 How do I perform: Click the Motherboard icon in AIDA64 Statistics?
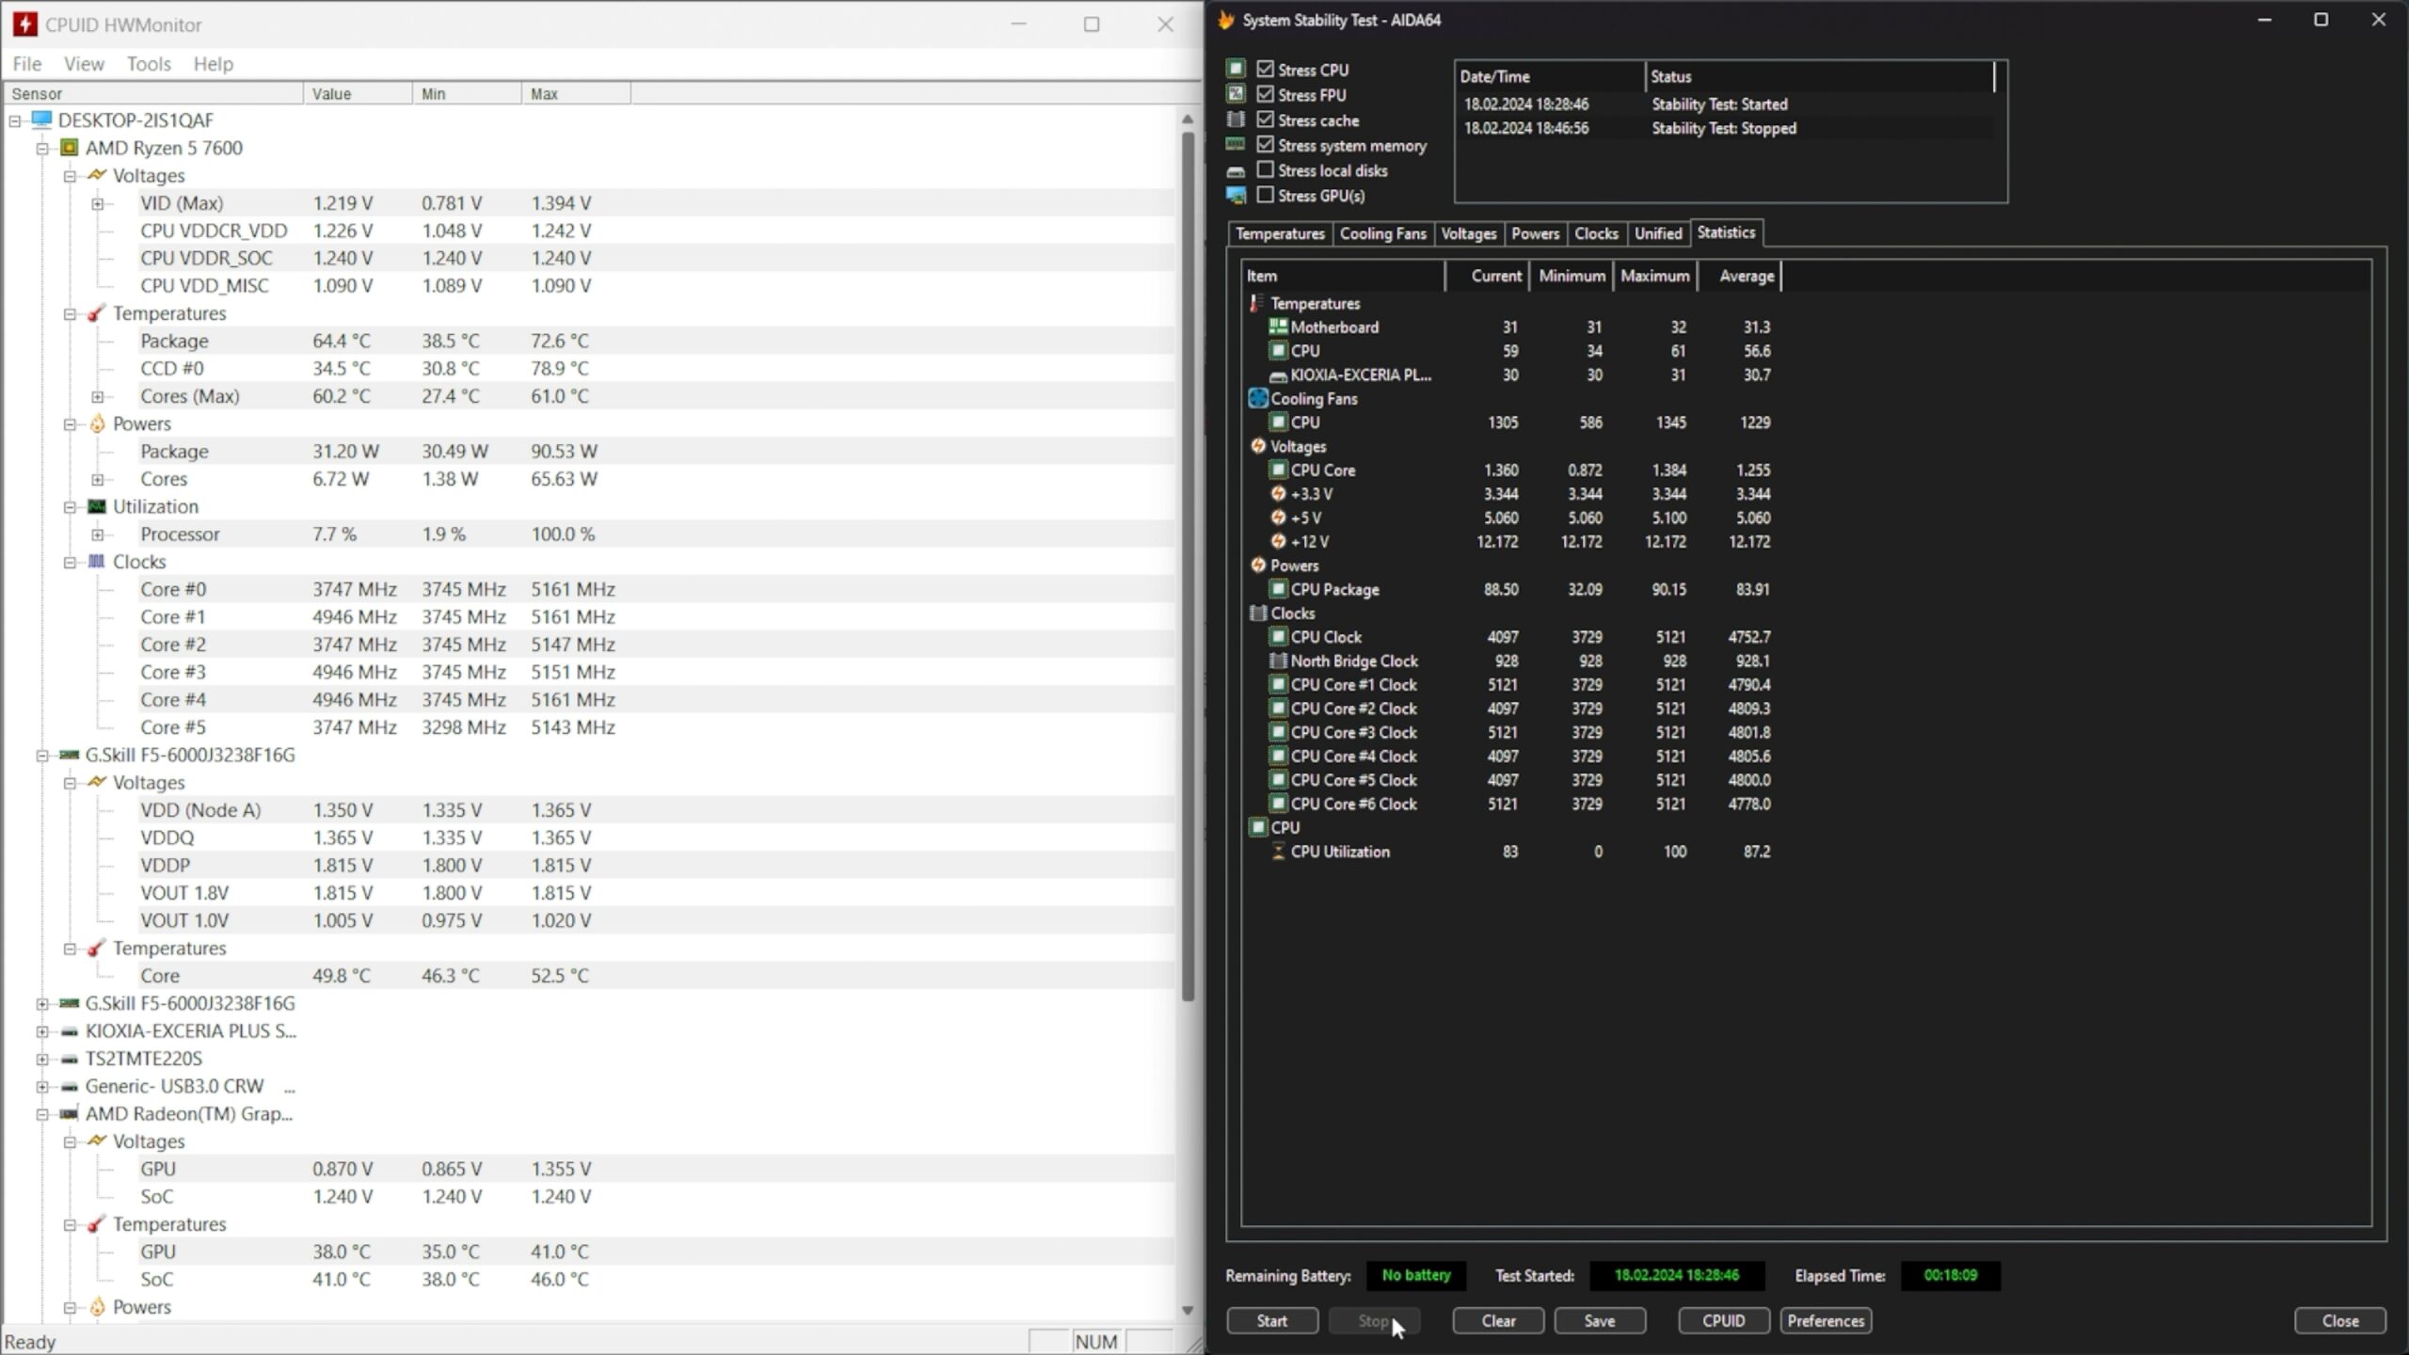tap(1278, 327)
